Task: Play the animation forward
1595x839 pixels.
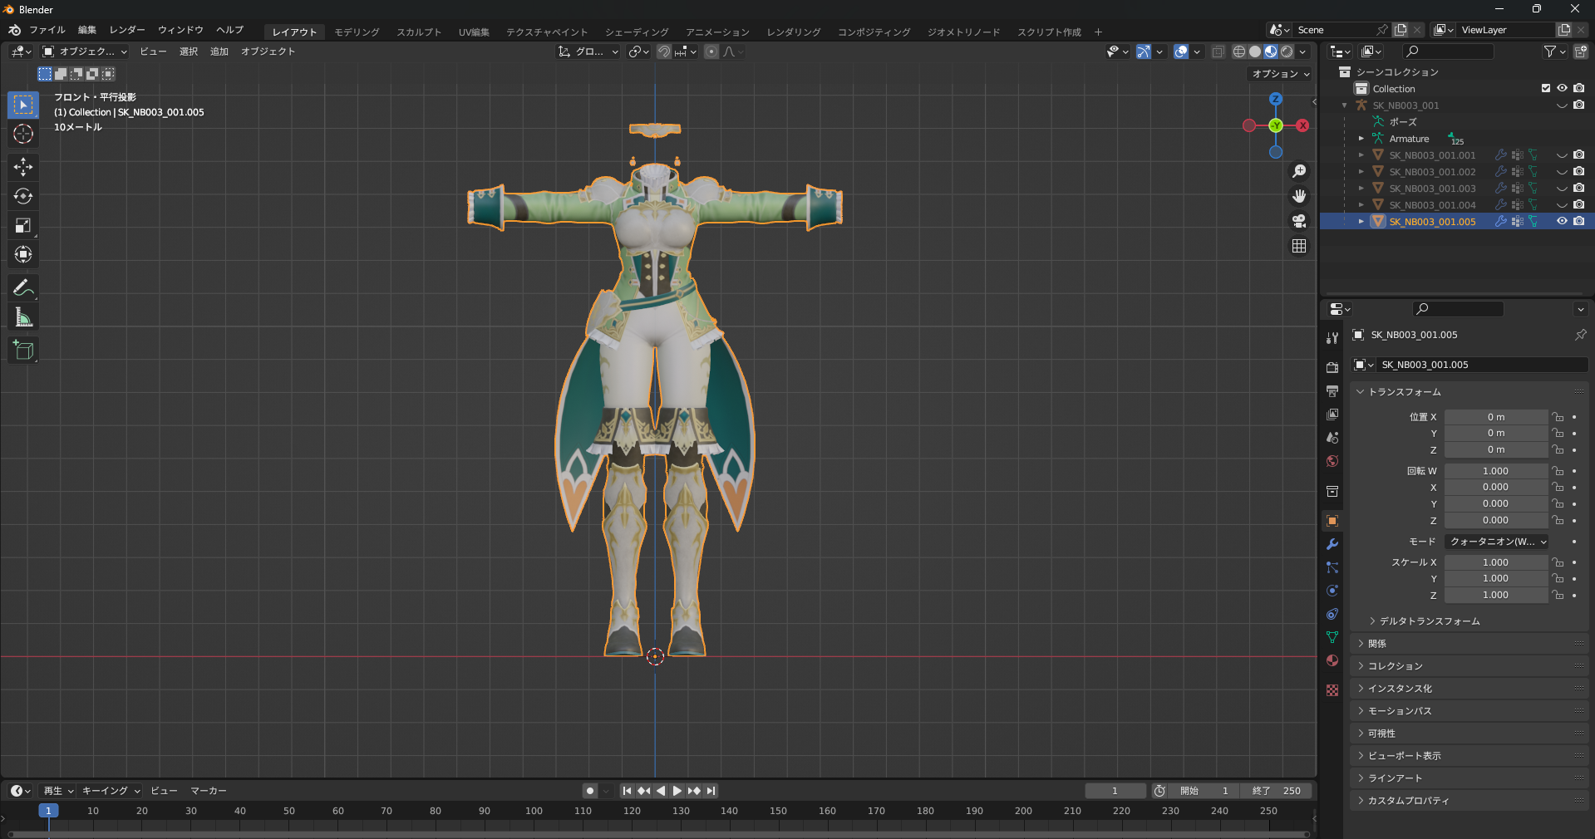Action: coord(677,791)
